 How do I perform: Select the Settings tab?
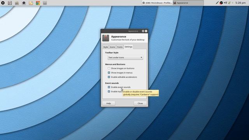click(128, 47)
